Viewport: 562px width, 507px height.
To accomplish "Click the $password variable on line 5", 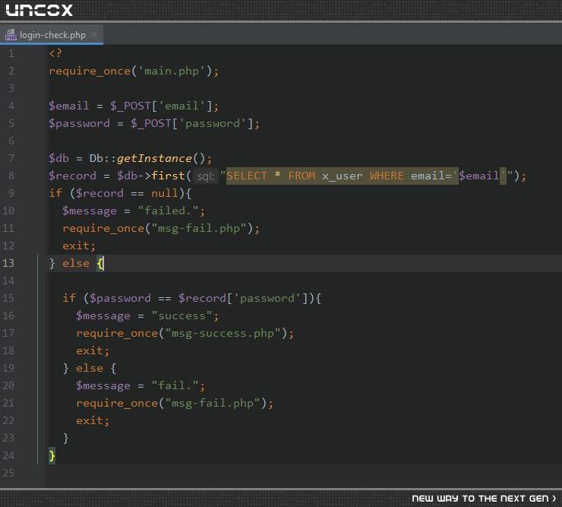I will tap(79, 123).
